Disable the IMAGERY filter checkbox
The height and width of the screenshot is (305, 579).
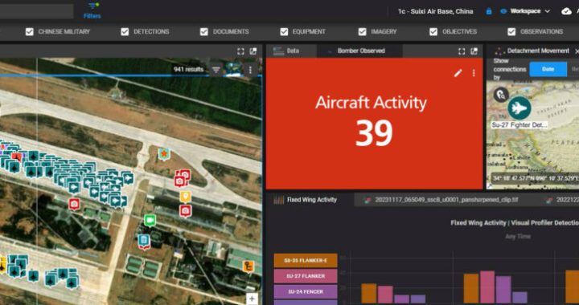coord(362,31)
